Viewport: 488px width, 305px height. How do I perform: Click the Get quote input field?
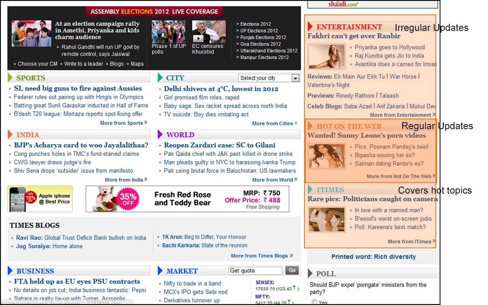256,271
